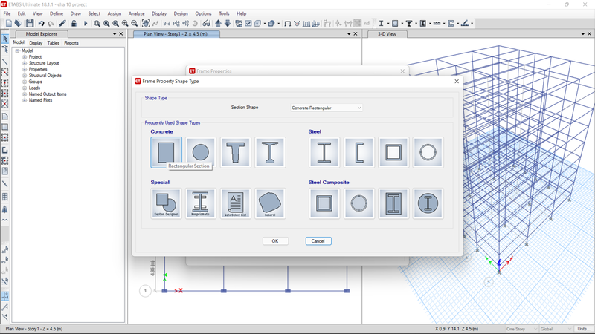Screen dimensions: 595x334
Task: Open the Plan View window options arrow
Action: click(x=349, y=34)
